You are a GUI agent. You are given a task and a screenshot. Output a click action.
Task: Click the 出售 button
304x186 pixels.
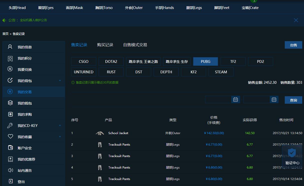point(294,45)
